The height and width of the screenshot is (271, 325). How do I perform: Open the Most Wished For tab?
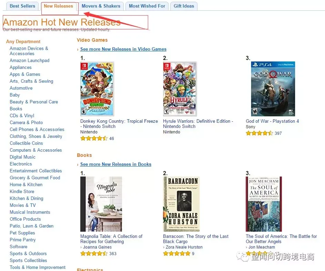tap(147, 6)
